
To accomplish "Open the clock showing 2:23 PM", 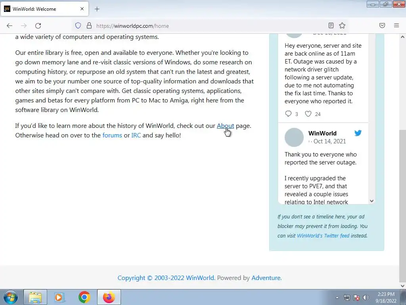I will [386, 297].
